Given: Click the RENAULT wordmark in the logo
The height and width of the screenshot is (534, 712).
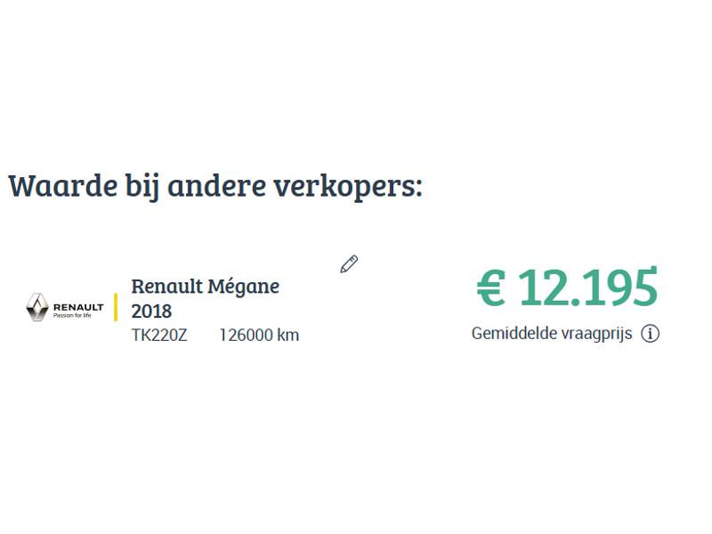Looking at the screenshot, I should pyautogui.click(x=78, y=306).
